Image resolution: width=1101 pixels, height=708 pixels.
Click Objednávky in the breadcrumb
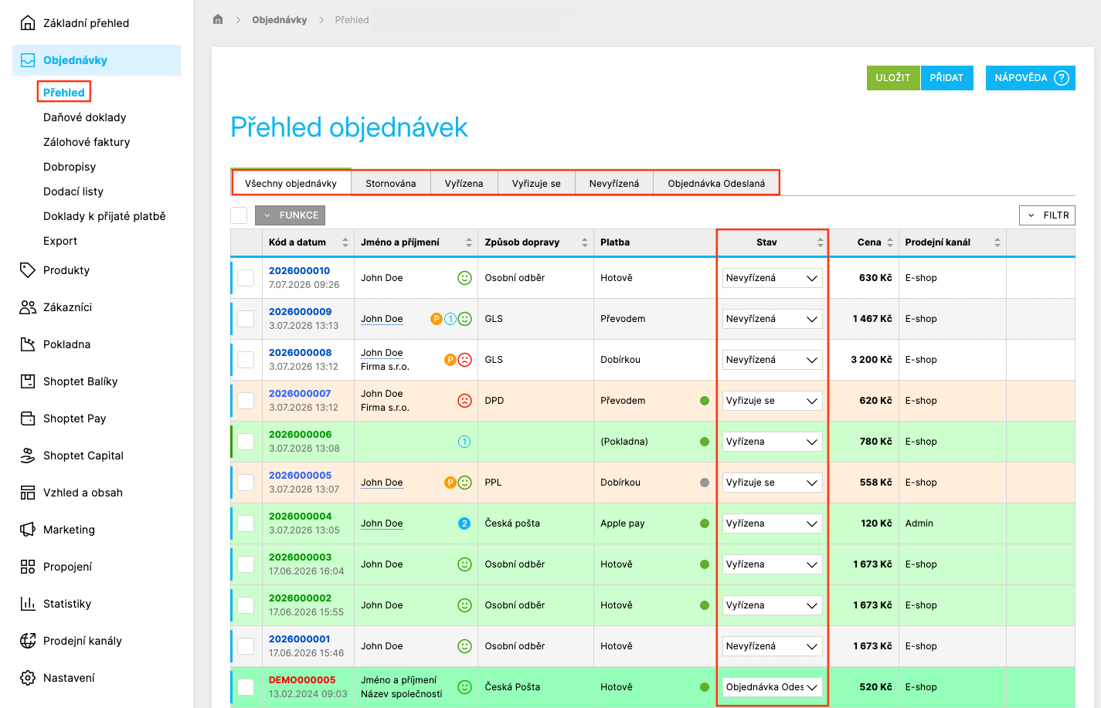point(279,20)
